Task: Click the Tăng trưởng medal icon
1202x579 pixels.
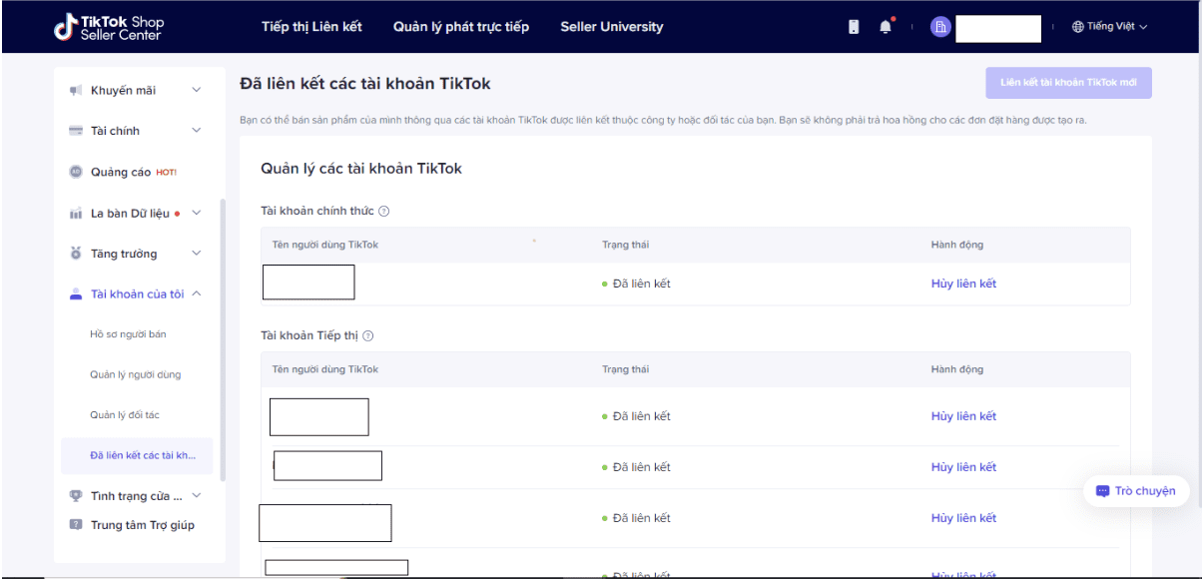Action: coord(76,254)
